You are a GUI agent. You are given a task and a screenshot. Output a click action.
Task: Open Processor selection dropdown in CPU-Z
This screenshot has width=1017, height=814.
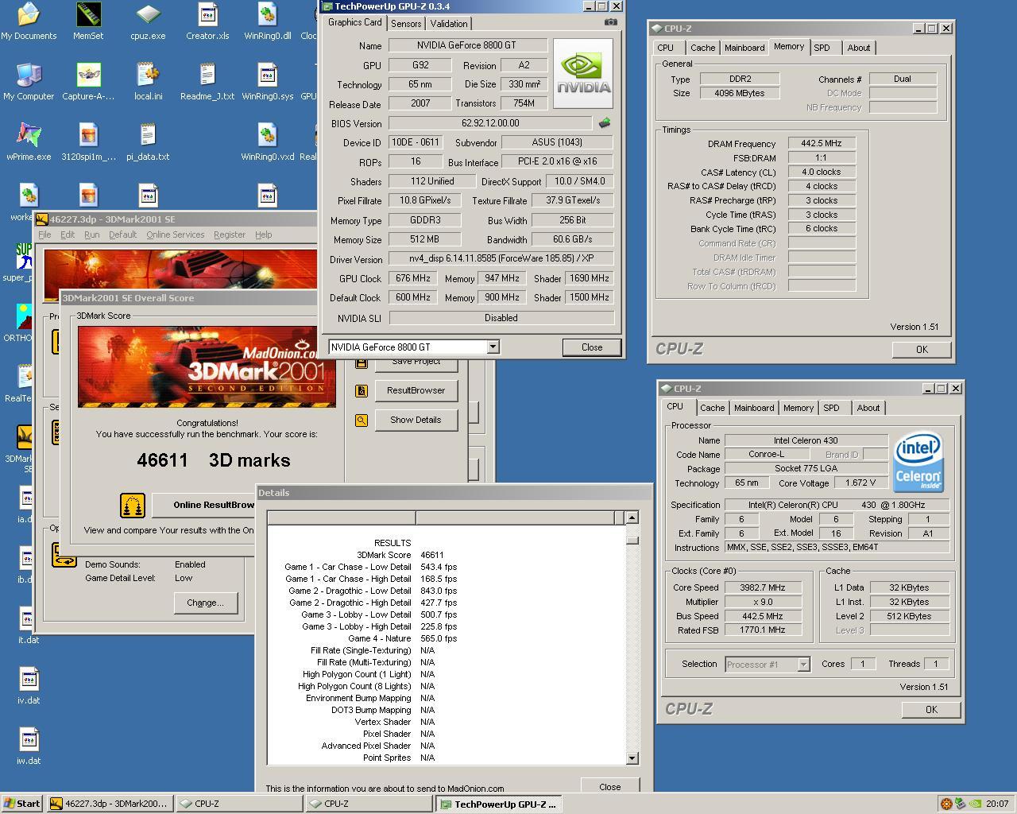pos(803,665)
